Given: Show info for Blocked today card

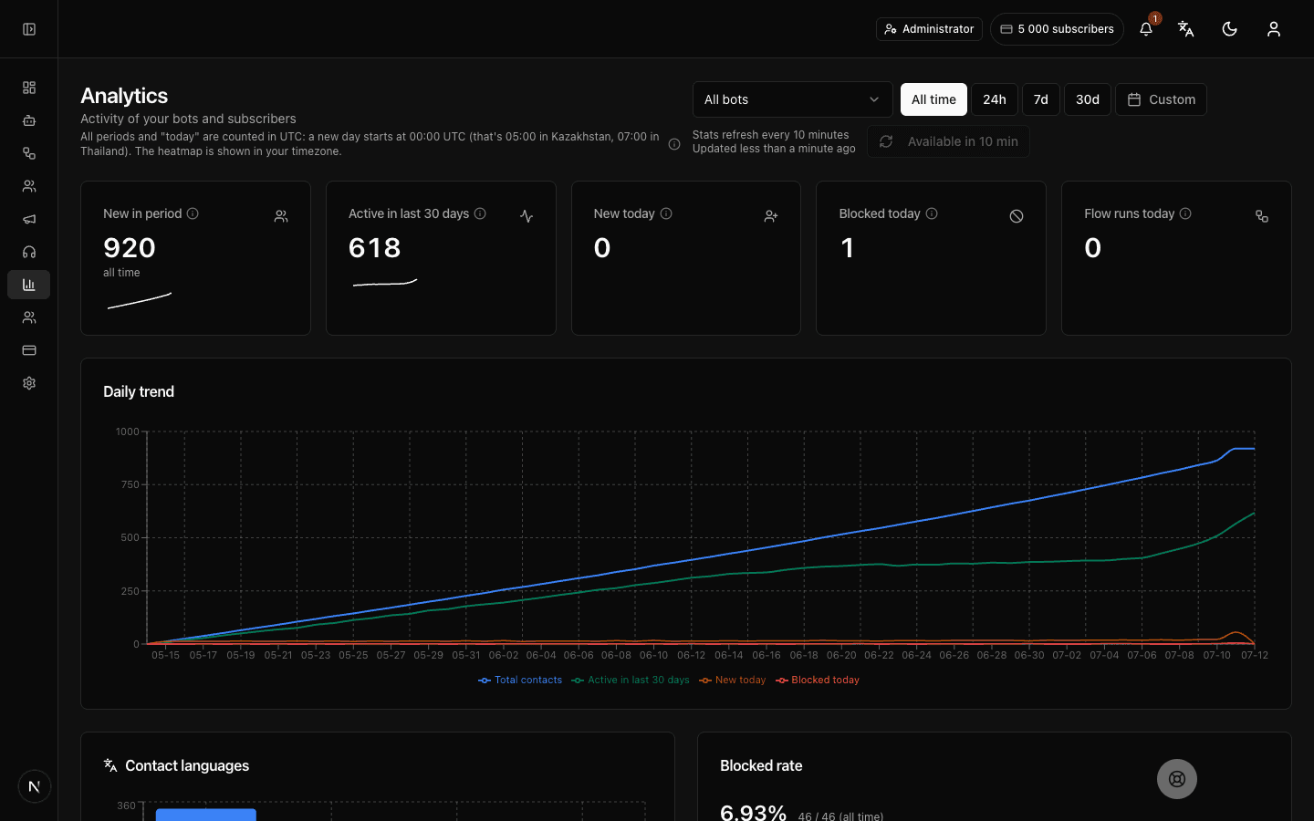Looking at the screenshot, I should pyautogui.click(x=932, y=213).
